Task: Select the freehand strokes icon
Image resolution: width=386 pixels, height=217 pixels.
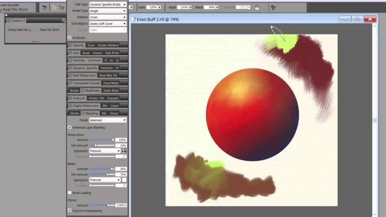Action: (54, 8)
